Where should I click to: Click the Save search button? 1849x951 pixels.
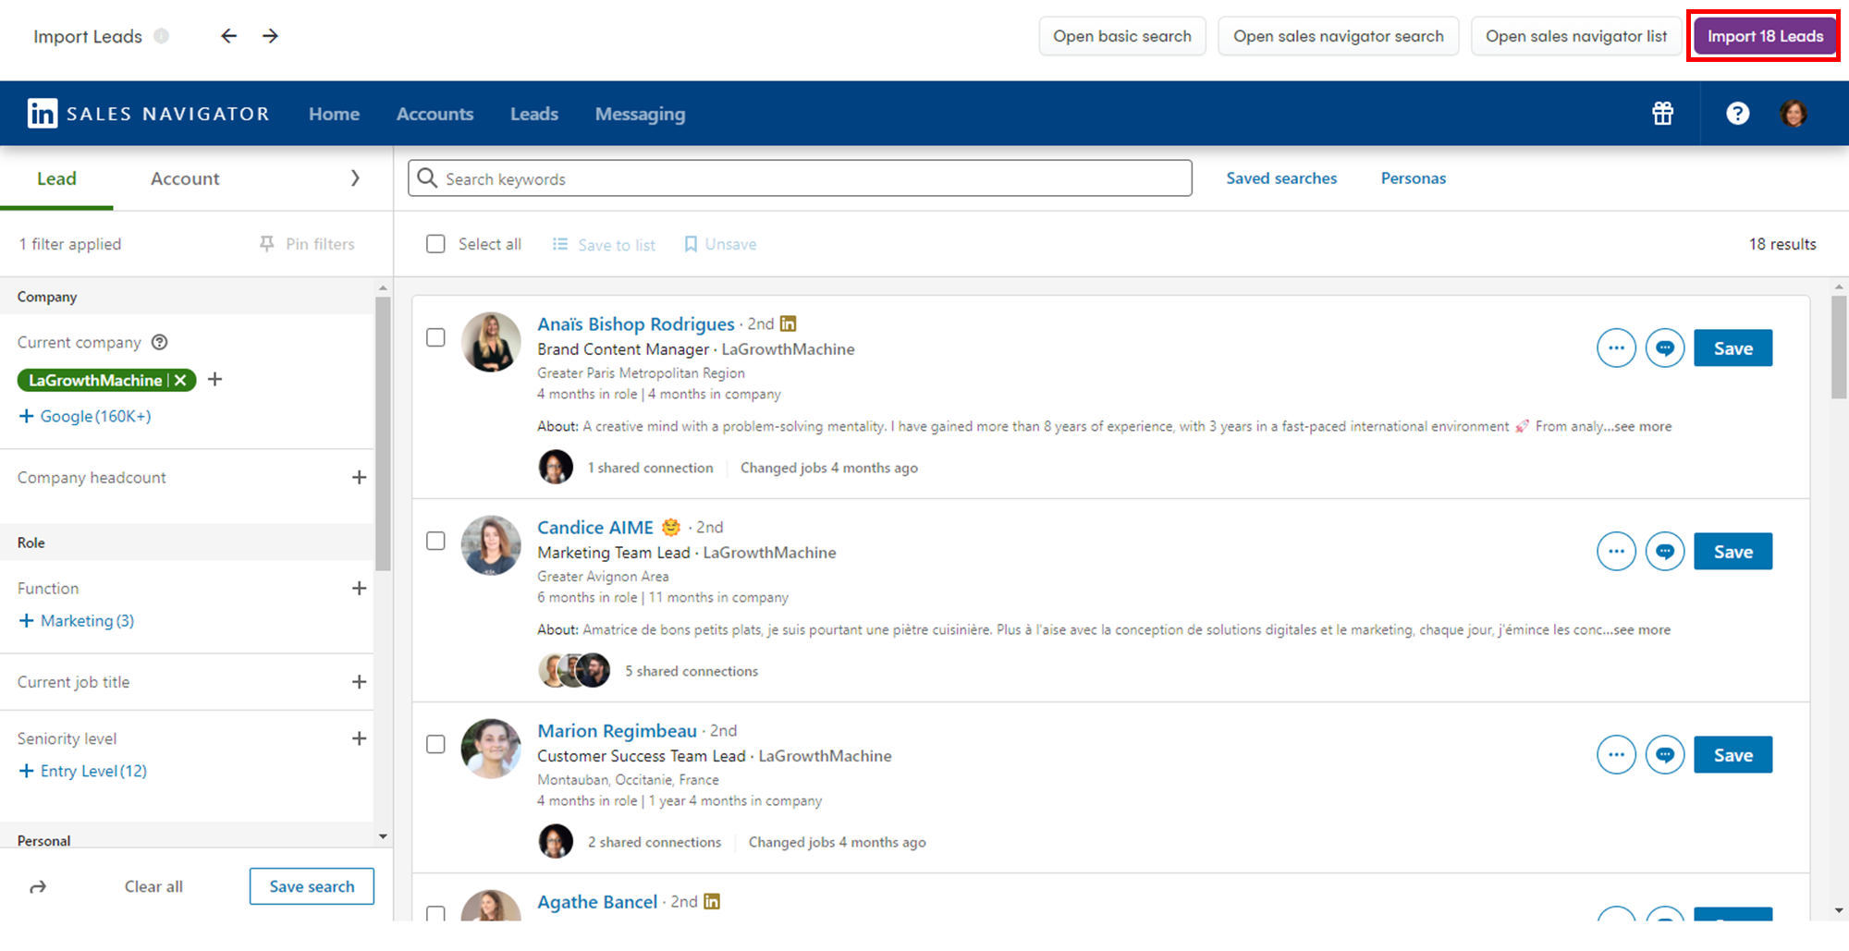click(x=312, y=886)
